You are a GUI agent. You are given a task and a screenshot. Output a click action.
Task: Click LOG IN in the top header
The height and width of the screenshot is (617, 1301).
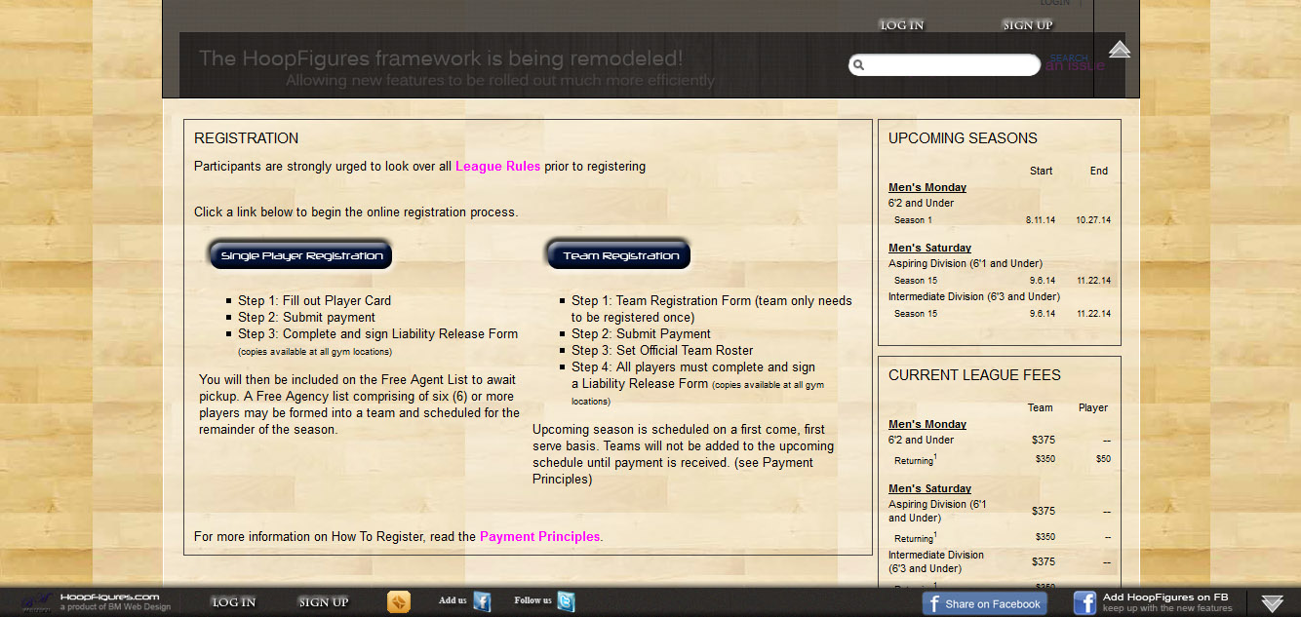[901, 25]
